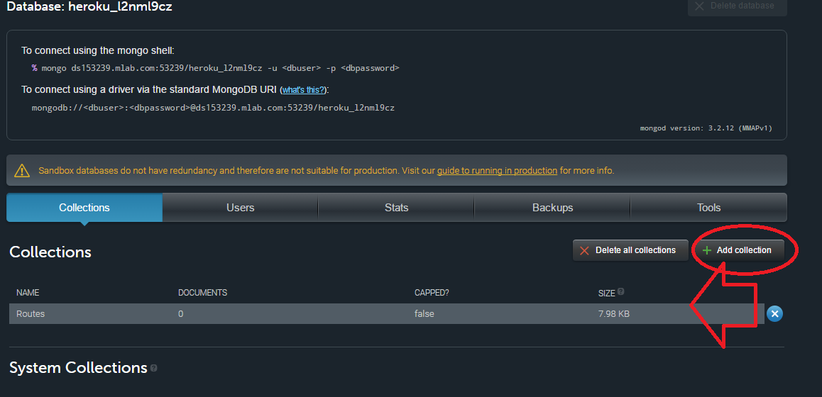822x397 pixels.
Task: Click the MongoDB URI connection string
Action: (x=213, y=108)
